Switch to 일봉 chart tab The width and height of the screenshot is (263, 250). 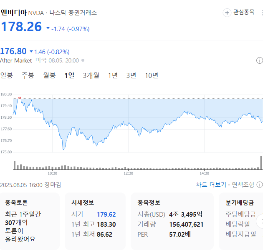click(7, 75)
